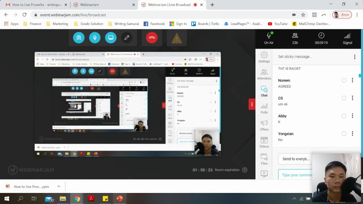This screenshot has height=204, width=363.
Task: Open sticky message three-dot menu
Action: click(354, 57)
